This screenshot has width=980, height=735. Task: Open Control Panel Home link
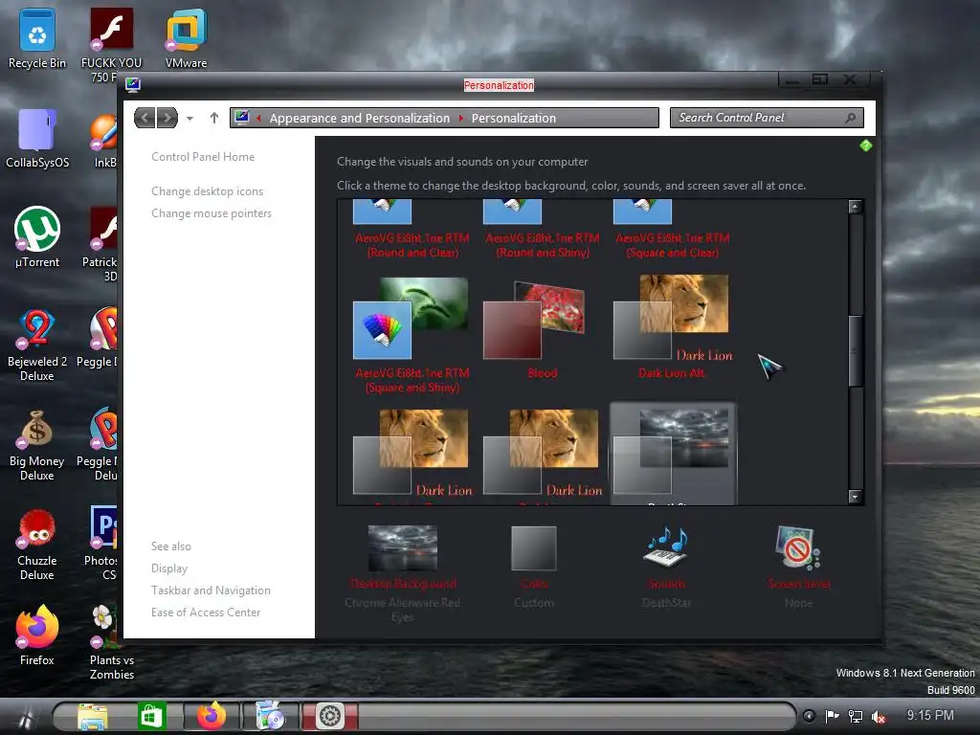tap(203, 157)
